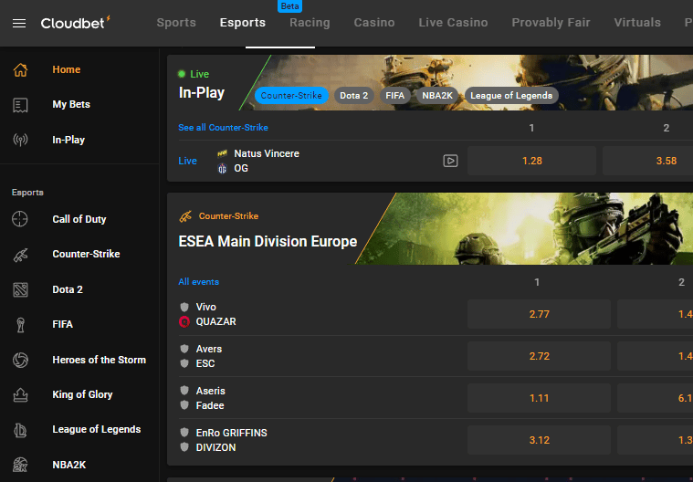Screen dimensions: 693x482
Task: Click the All events link
Action: pyautogui.click(x=198, y=282)
